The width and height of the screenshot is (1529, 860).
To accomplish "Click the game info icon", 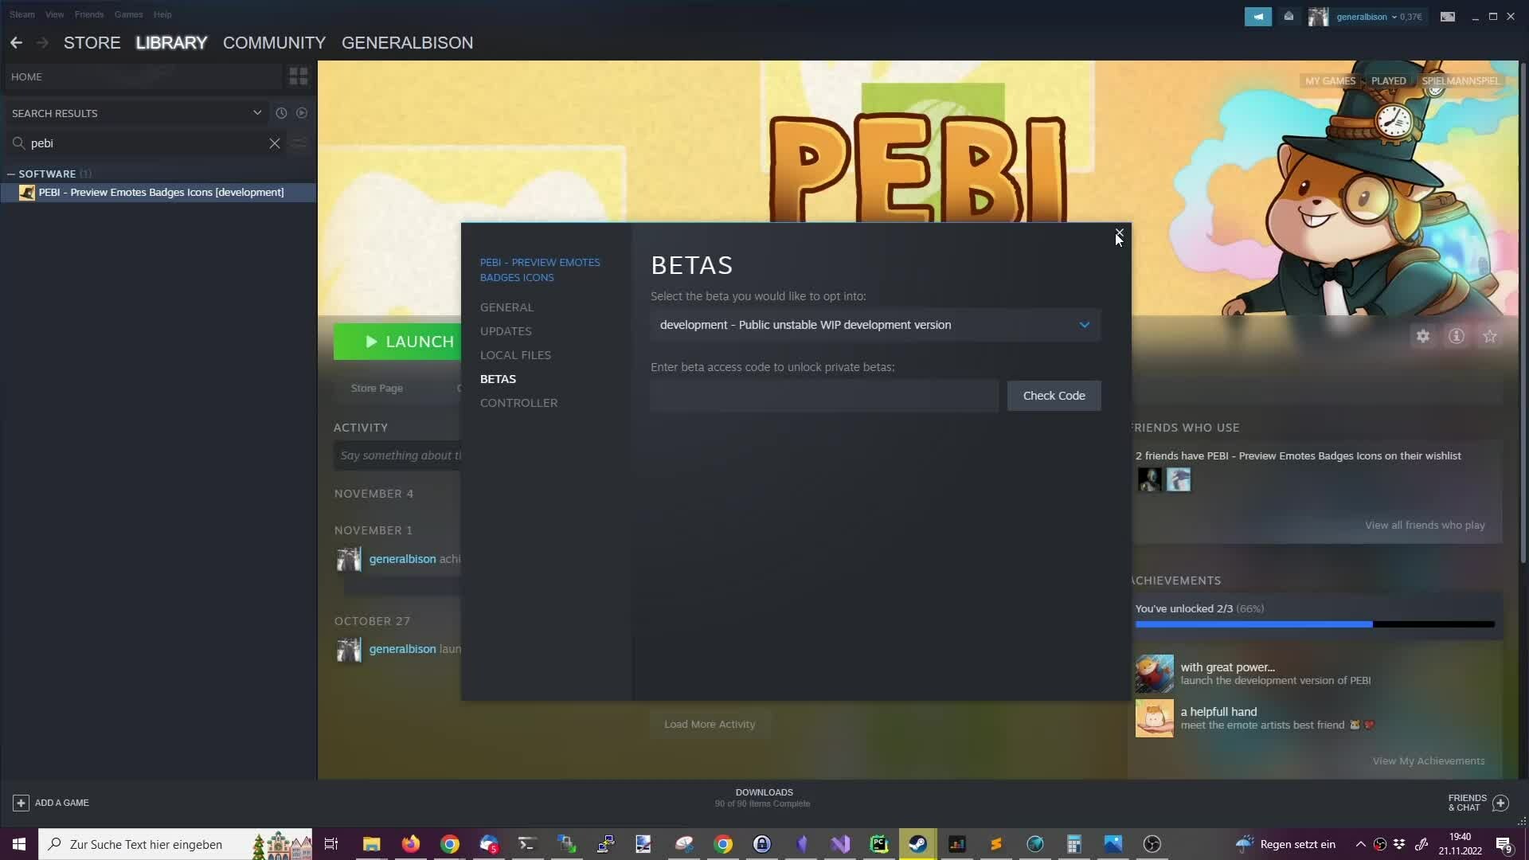I will [1457, 336].
